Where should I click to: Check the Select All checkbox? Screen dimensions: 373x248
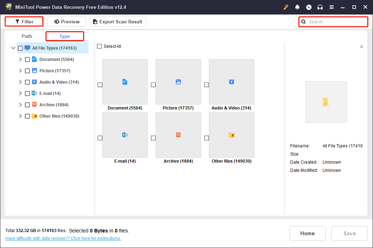(99, 46)
